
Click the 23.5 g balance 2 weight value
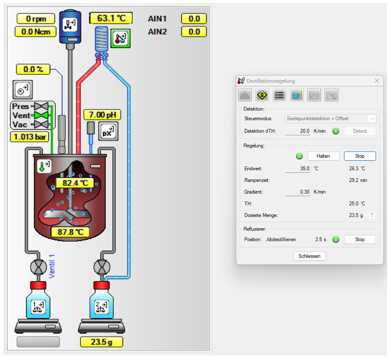(x=101, y=342)
